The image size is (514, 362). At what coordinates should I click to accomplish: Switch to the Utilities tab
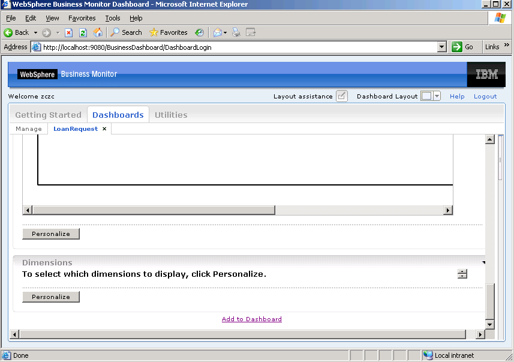coord(171,115)
